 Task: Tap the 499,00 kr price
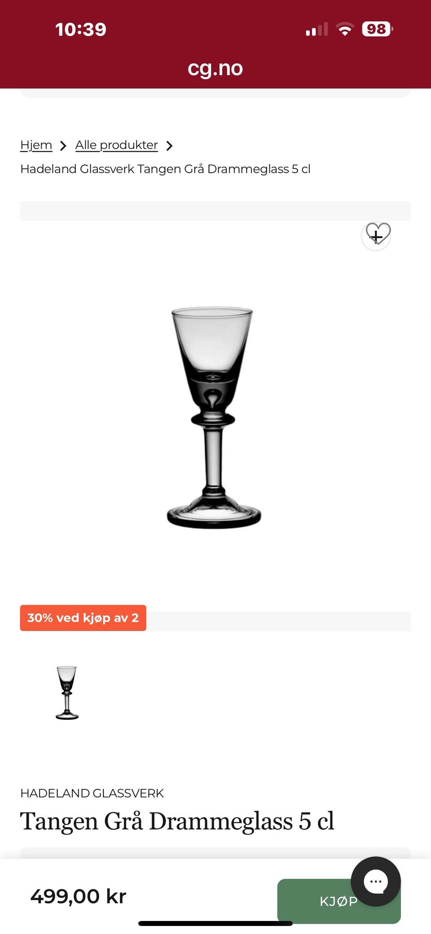[x=78, y=896]
